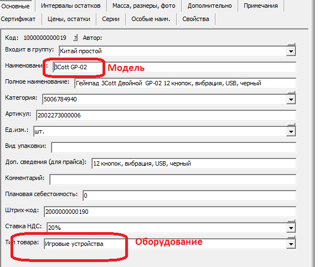This screenshot has width=318, height=267.
Task: Expand the Входит в группу dropdown arrow
Action: 291,52
